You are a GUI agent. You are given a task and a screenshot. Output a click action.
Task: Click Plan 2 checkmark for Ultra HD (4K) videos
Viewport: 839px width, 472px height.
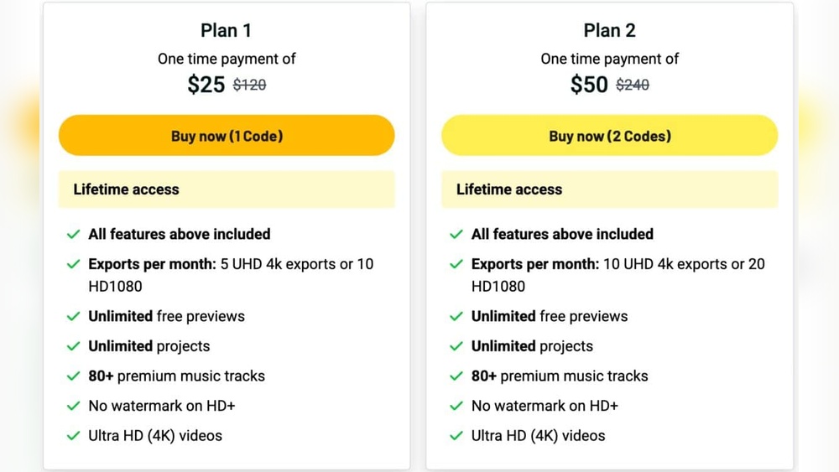click(x=456, y=436)
